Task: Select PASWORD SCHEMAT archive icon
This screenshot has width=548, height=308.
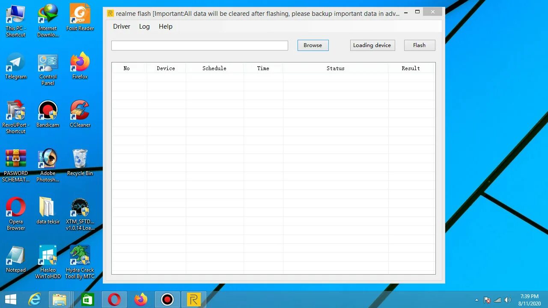Action: pos(16,166)
